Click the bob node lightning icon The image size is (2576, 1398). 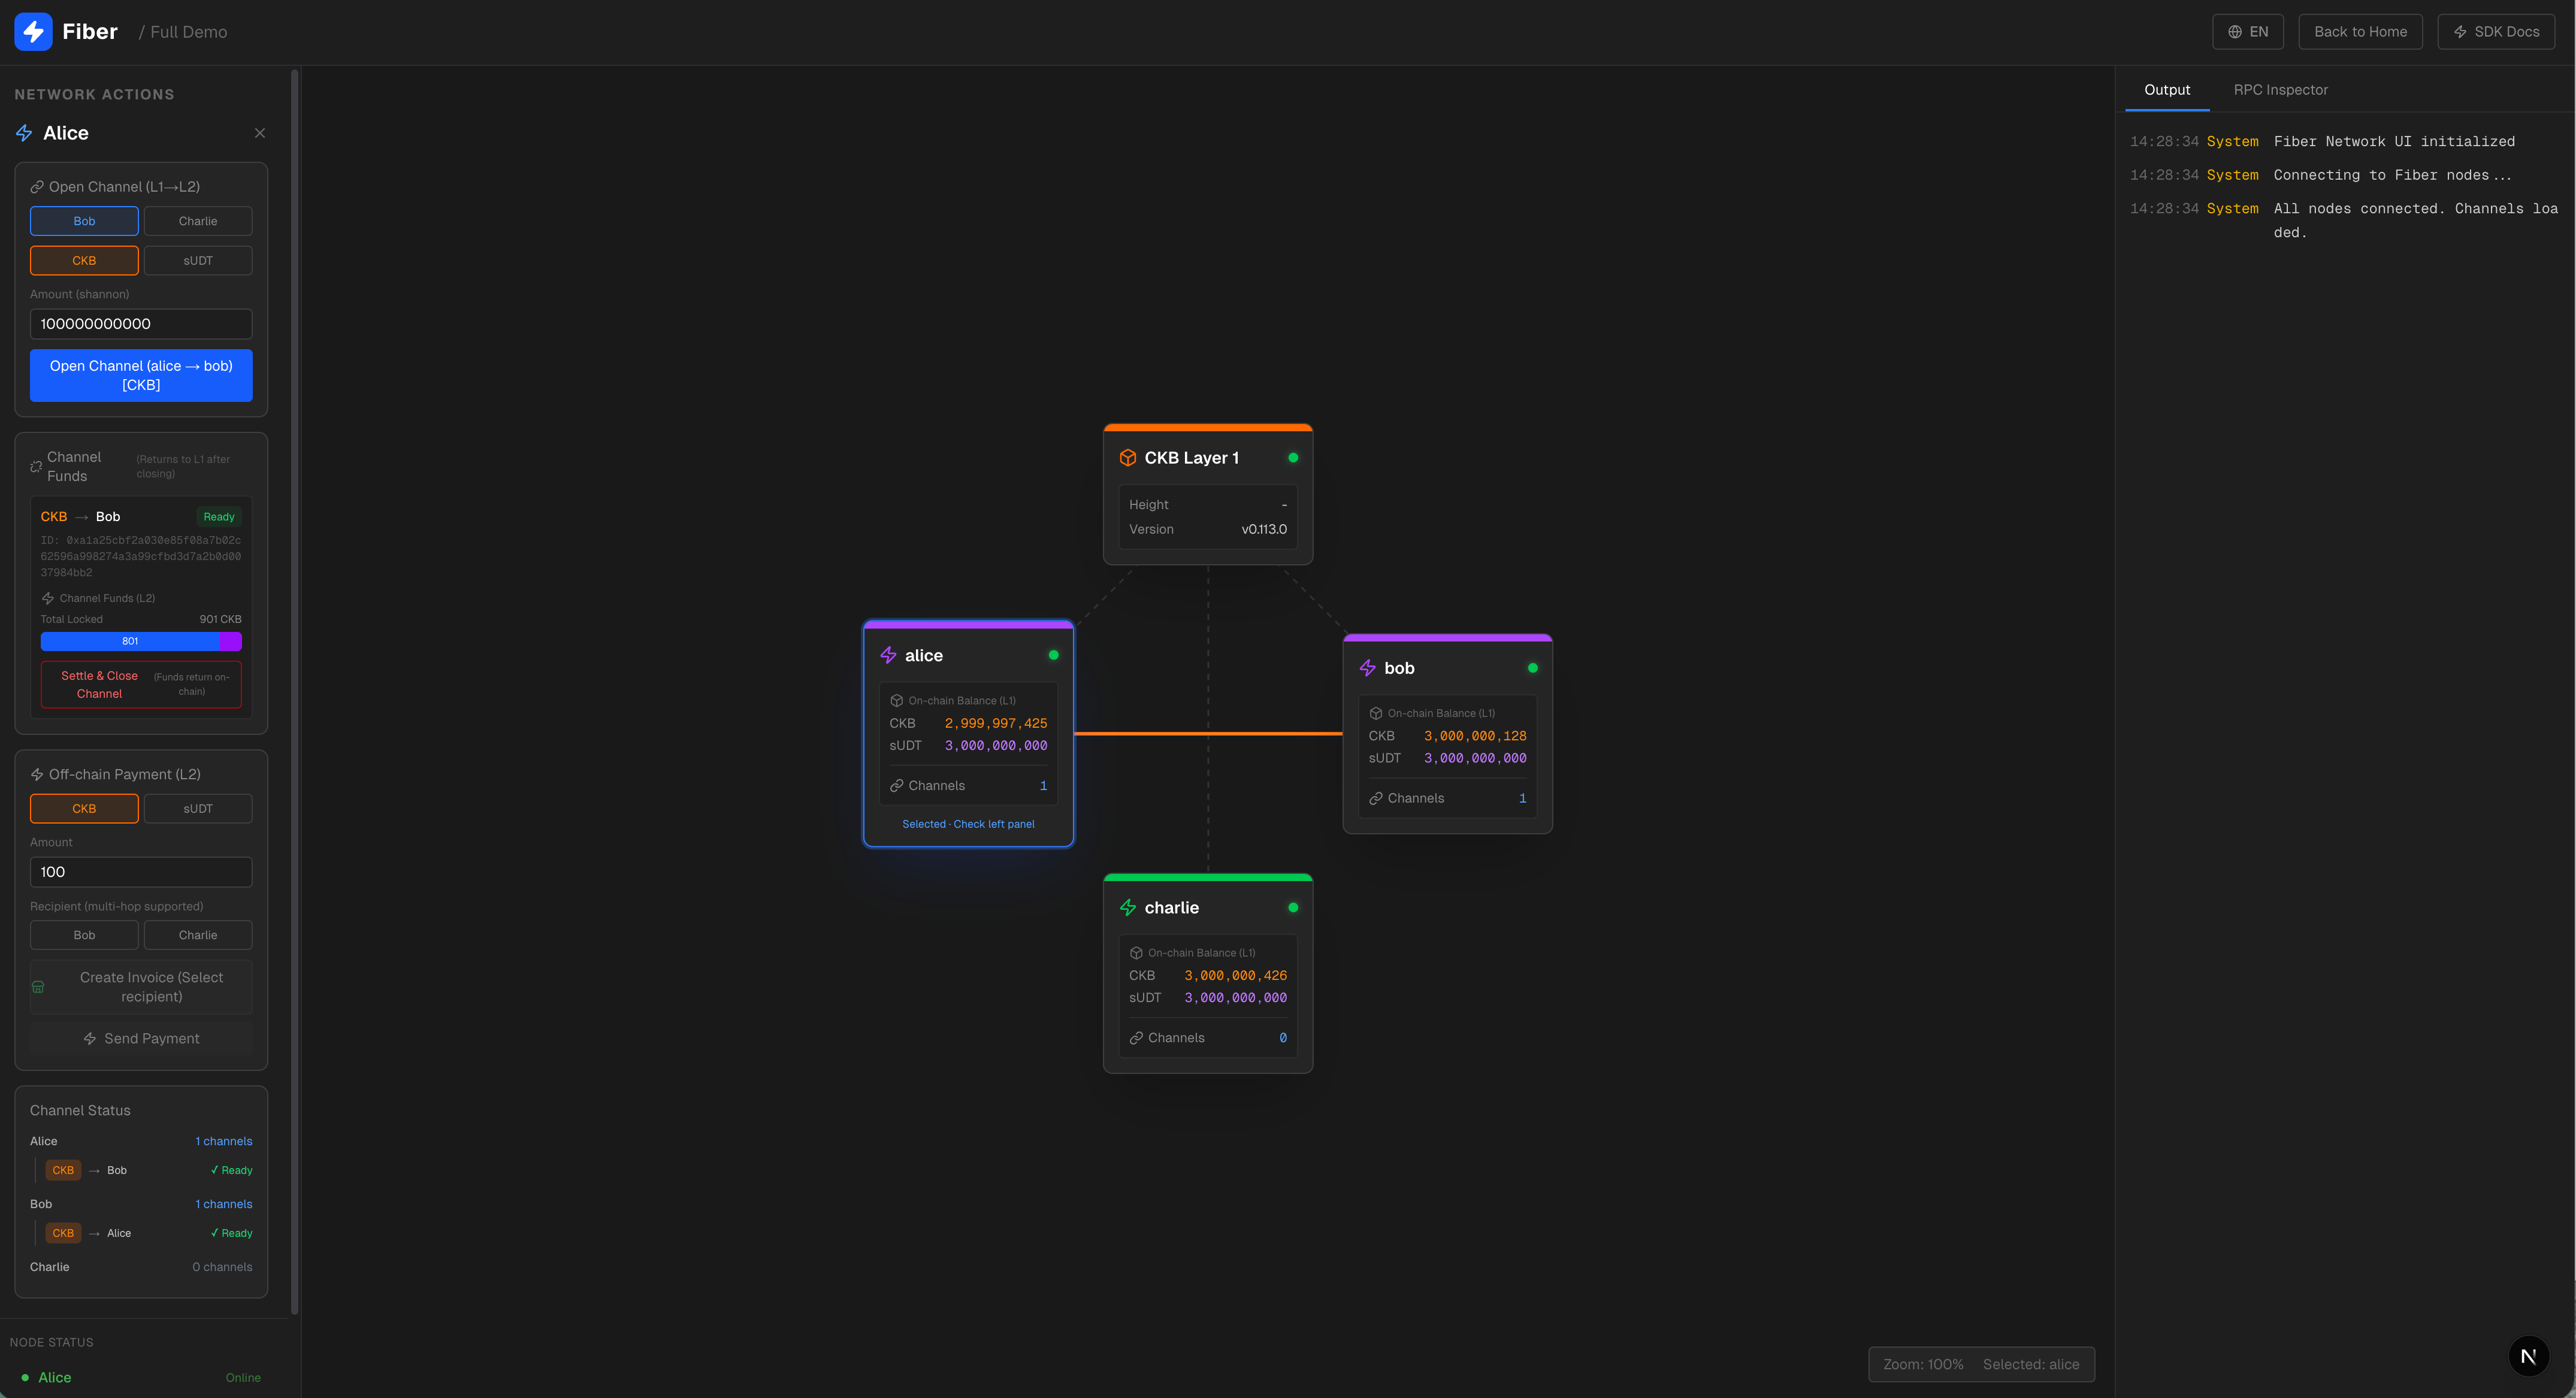pos(1367,668)
